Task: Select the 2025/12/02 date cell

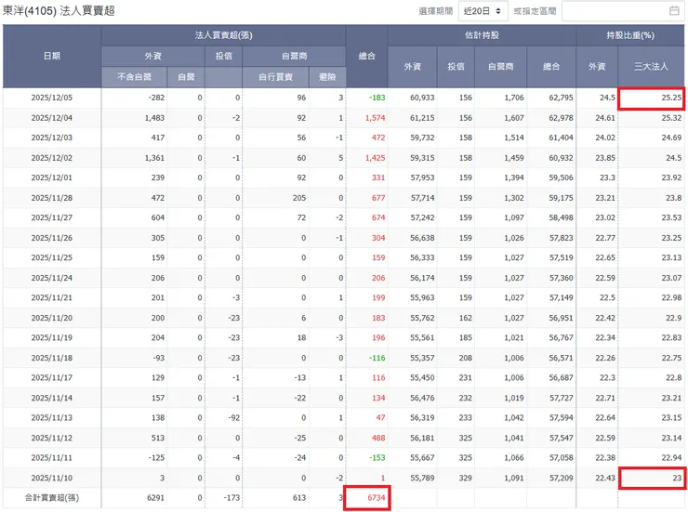Action: pos(52,158)
